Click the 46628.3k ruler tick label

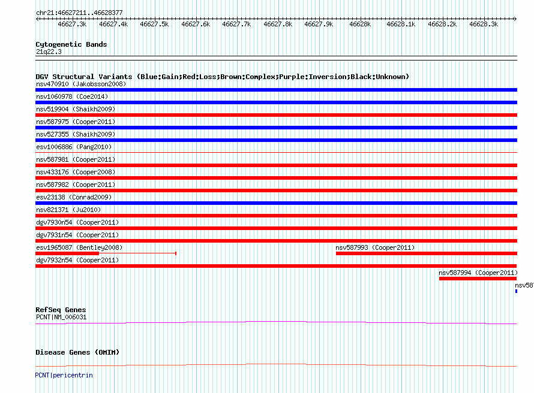pos(484,24)
